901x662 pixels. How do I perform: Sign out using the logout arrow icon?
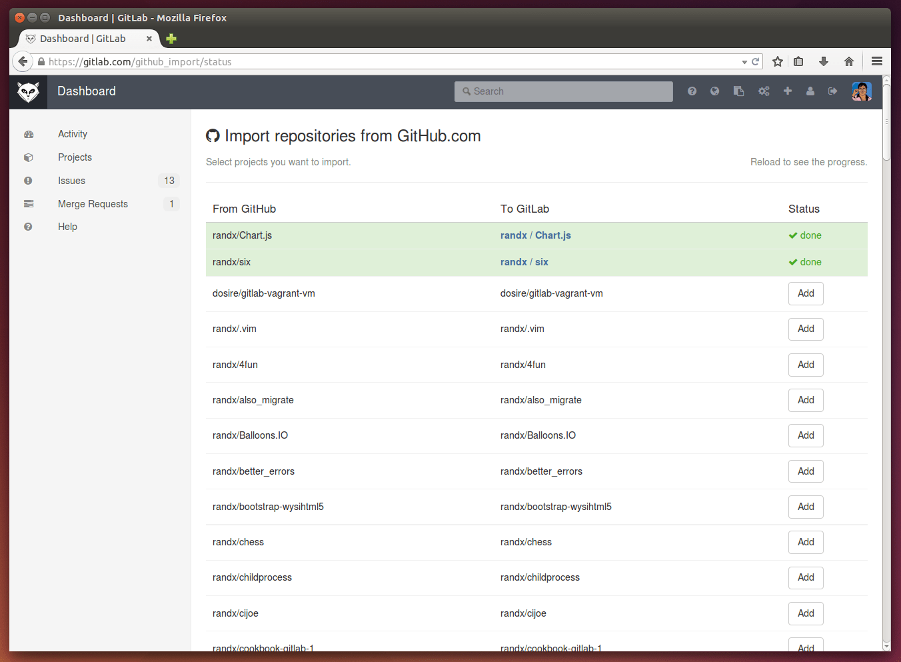tap(832, 91)
